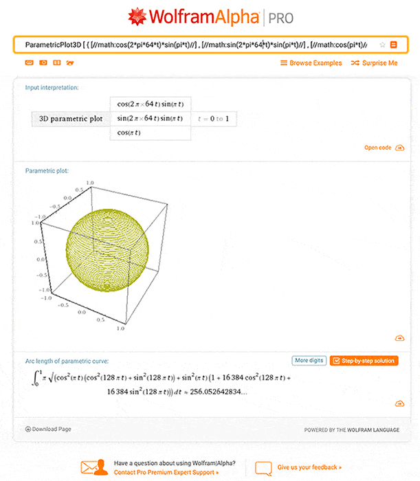Click the file upload icon below query
Viewport: 420px width, 481px height.
click(70, 63)
